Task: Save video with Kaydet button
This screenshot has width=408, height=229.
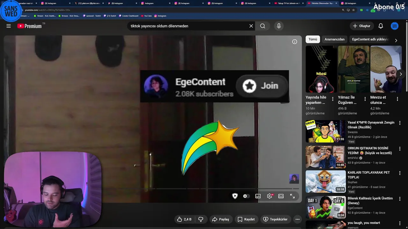Action: tap(246, 219)
